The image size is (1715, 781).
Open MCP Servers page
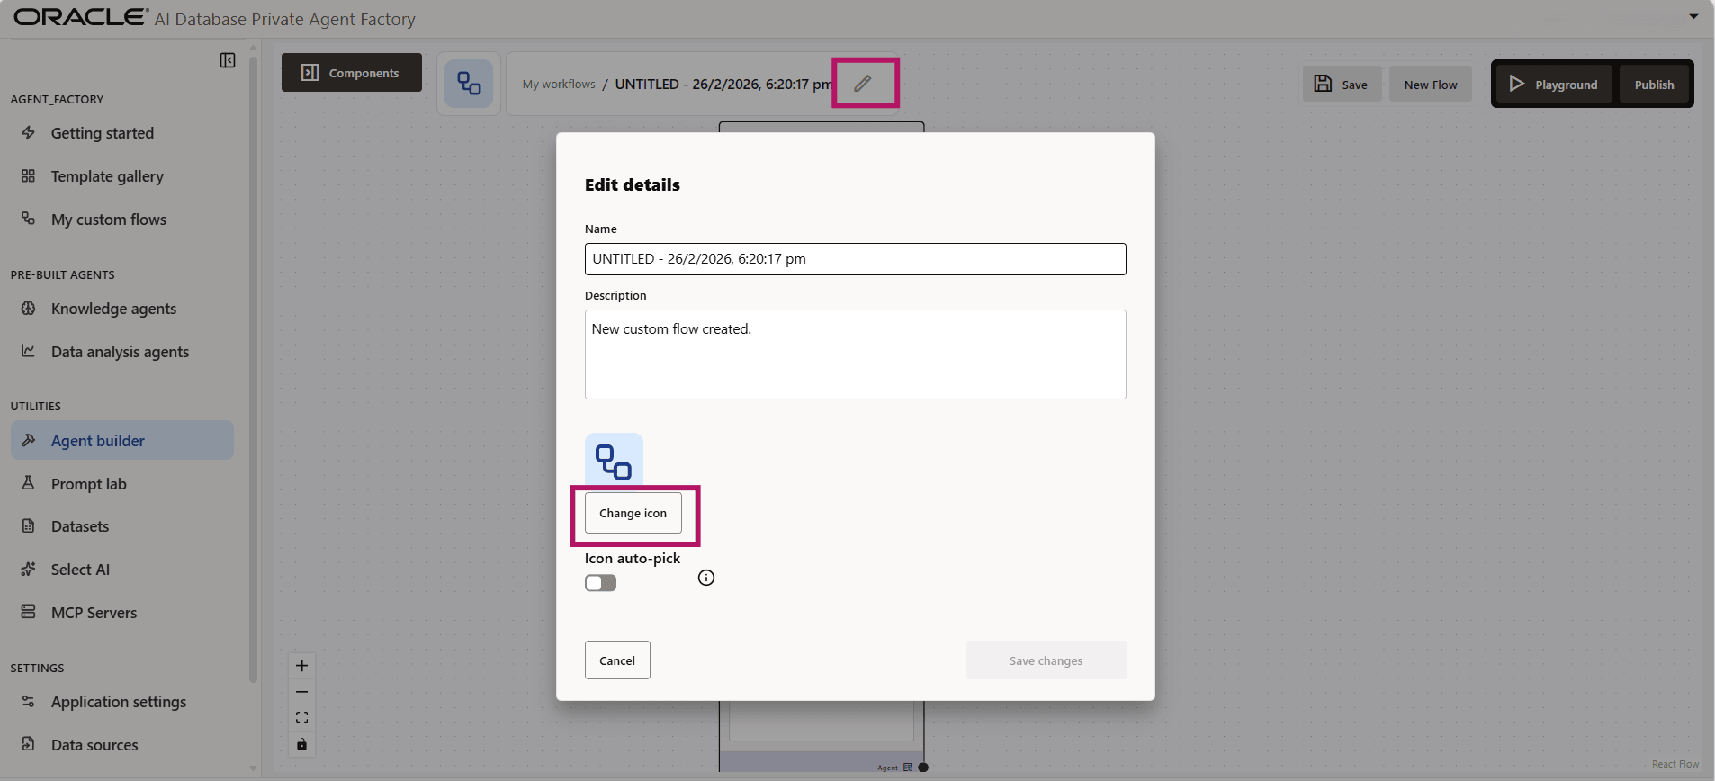click(122, 613)
